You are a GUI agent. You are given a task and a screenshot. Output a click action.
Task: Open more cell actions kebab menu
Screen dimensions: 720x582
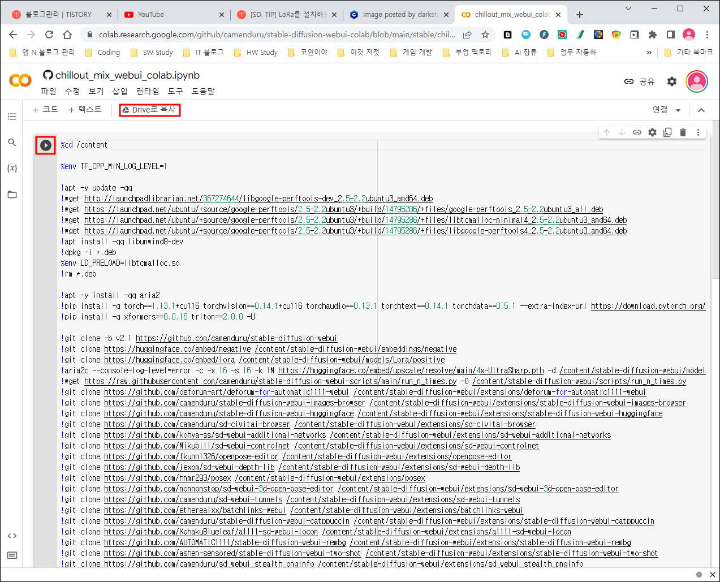pyautogui.click(x=698, y=132)
